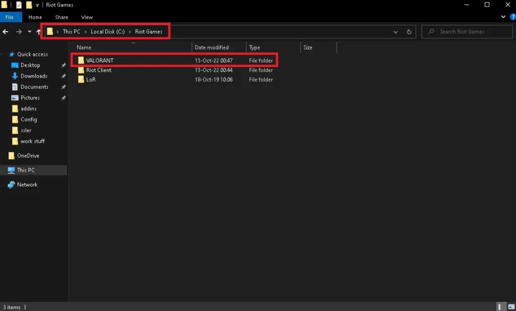This screenshot has height=311, width=516.
Task: Sort by the Name column header
Action: click(84, 47)
